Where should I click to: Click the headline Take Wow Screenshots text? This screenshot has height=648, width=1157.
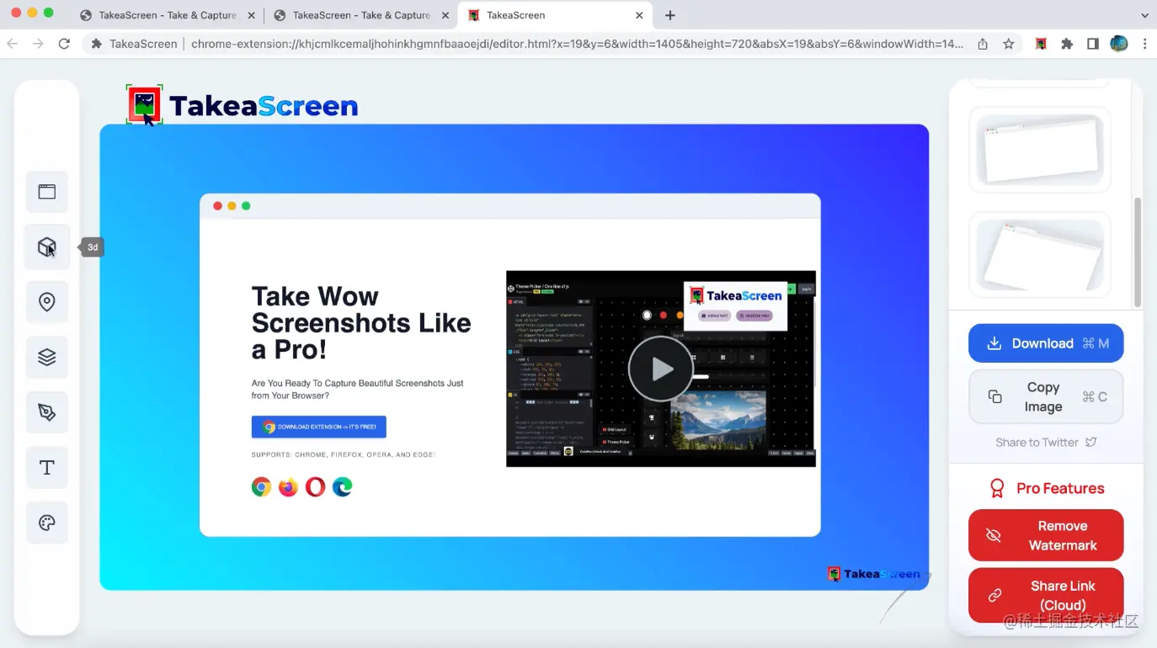click(x=361, y=322)
